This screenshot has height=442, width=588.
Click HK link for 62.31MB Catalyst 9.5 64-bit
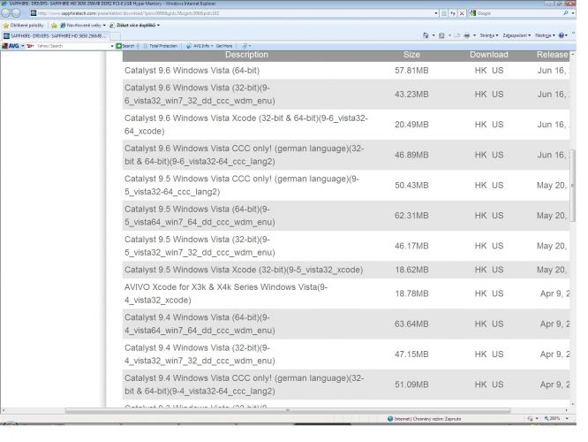click(x=480, y=216)
